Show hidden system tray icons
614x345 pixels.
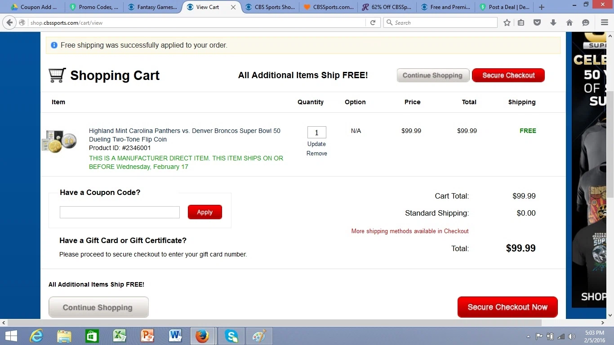tap(528, 336)
